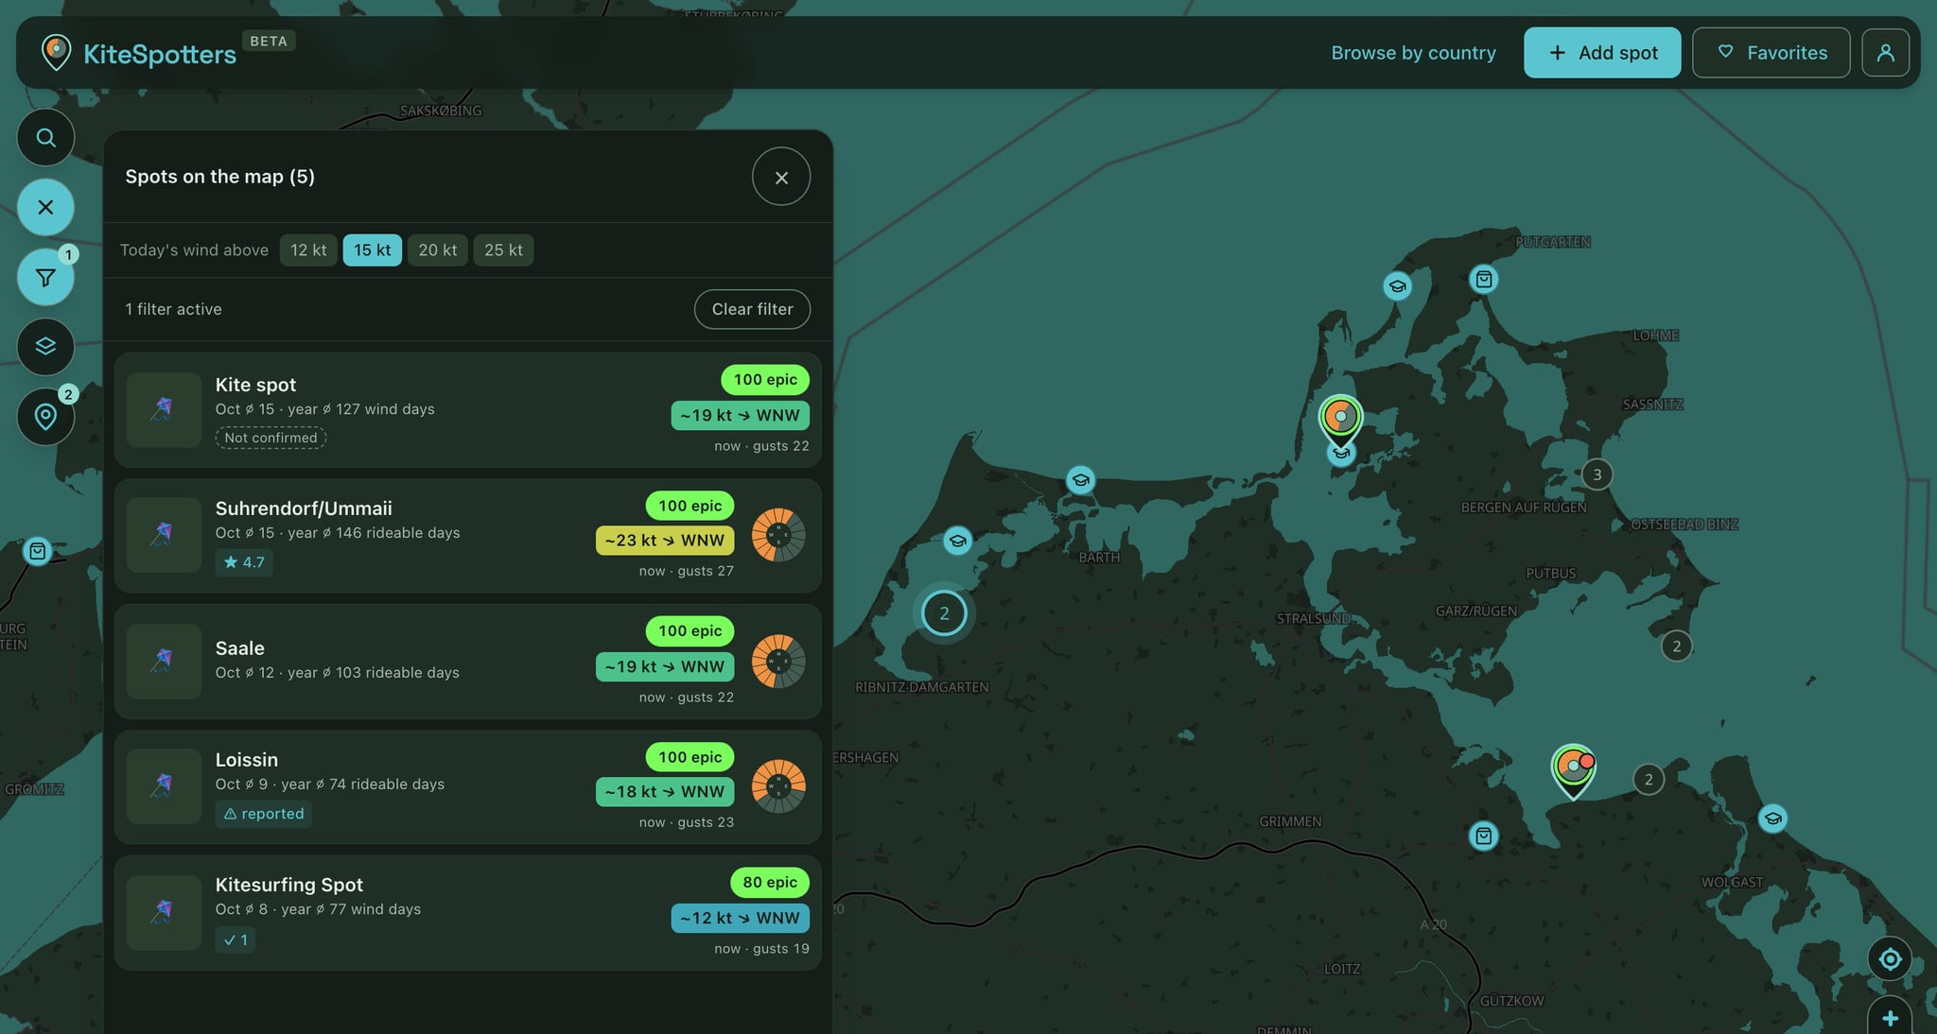Screen dimensions: 1937x1034
Task: Open Favorites
Action: pos(1771,53)
